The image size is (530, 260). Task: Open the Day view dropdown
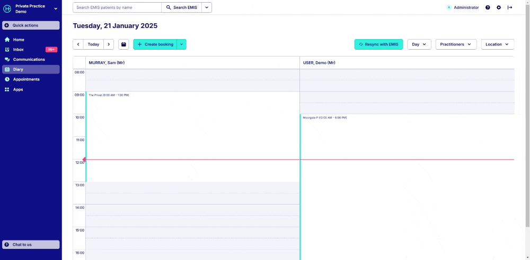coord(419,44)
